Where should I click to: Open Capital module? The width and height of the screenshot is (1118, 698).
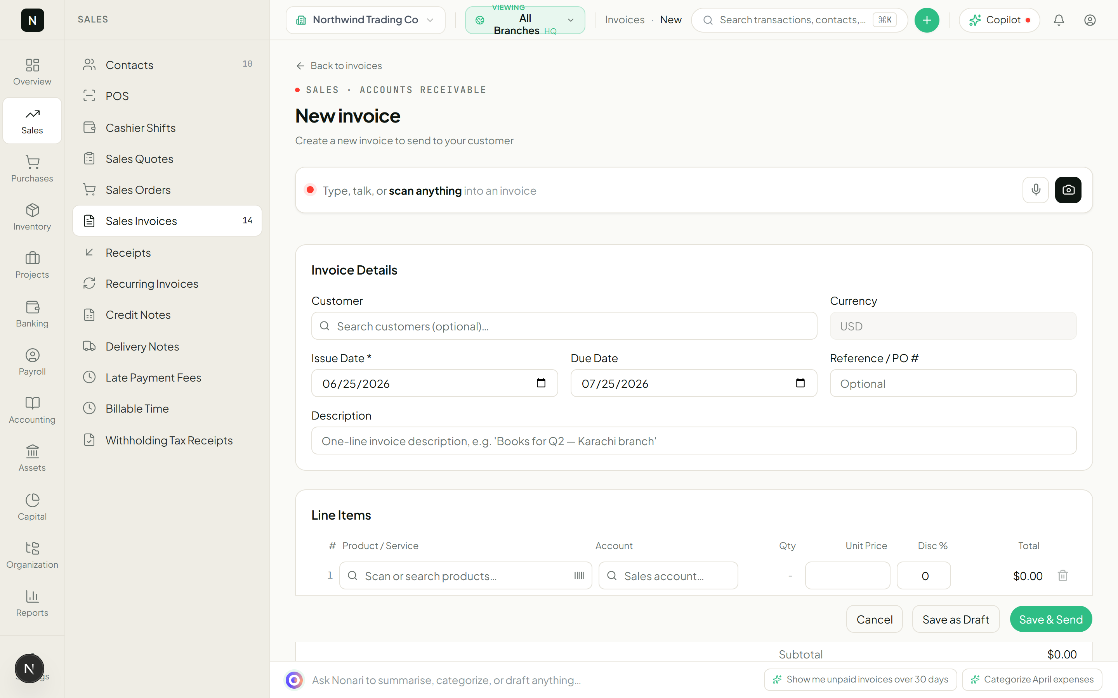click(32, 507)
